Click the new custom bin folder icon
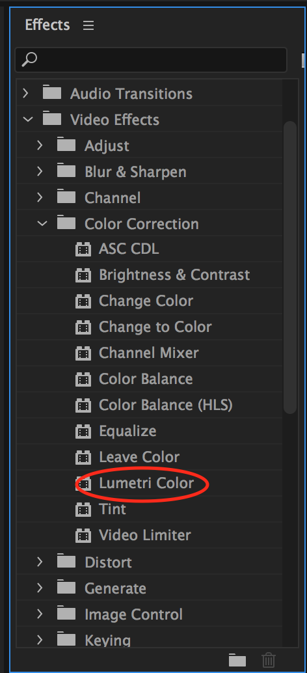This screenshot has height=673, width=307. coord(237,659)
